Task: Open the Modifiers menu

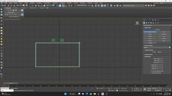Action: coord(32,3)
